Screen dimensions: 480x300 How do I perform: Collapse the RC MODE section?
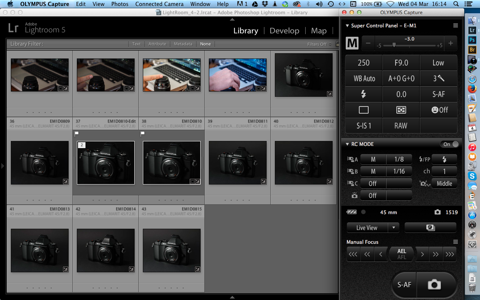point(347,144)
